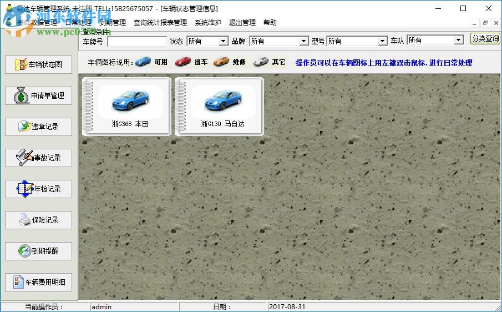Minimize the inner child window
502x312 pixels.
pyautogui.click(x=474, y=23)
